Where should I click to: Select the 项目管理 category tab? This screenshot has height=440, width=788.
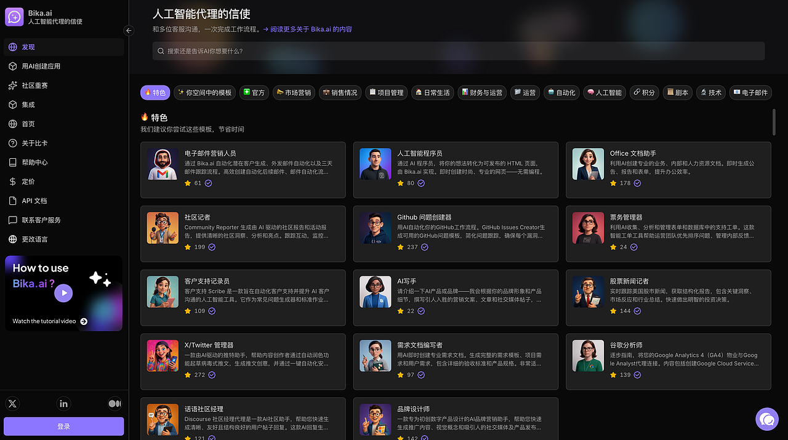[x=386, y=92]
